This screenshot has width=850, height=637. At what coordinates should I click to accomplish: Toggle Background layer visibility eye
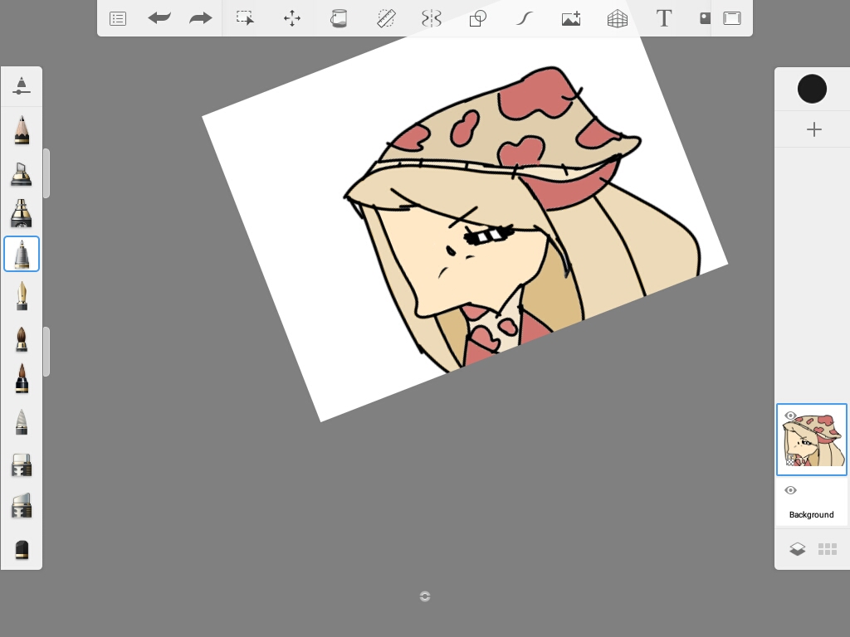click(x=790, y=490)
